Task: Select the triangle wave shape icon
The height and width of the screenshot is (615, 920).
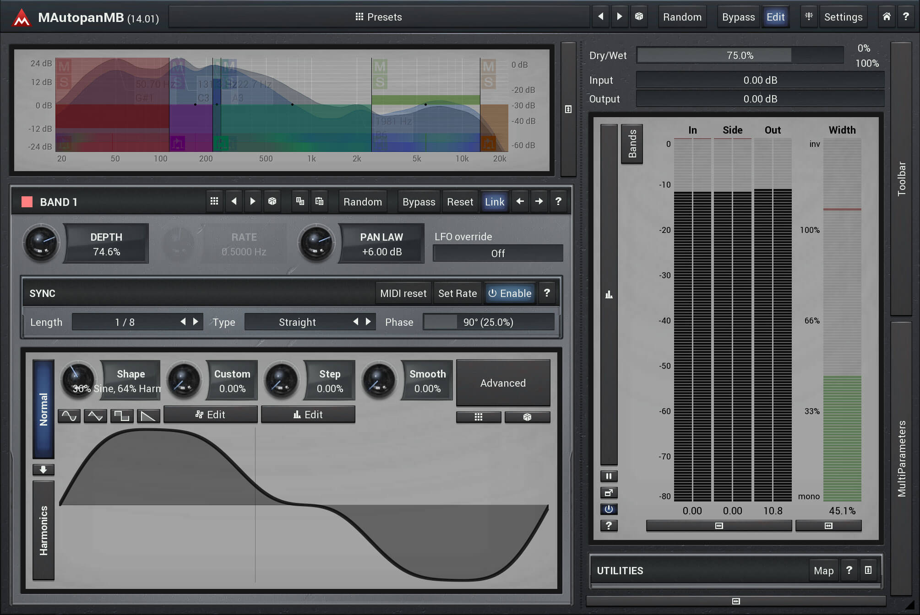Action: [x=95, y=416]
